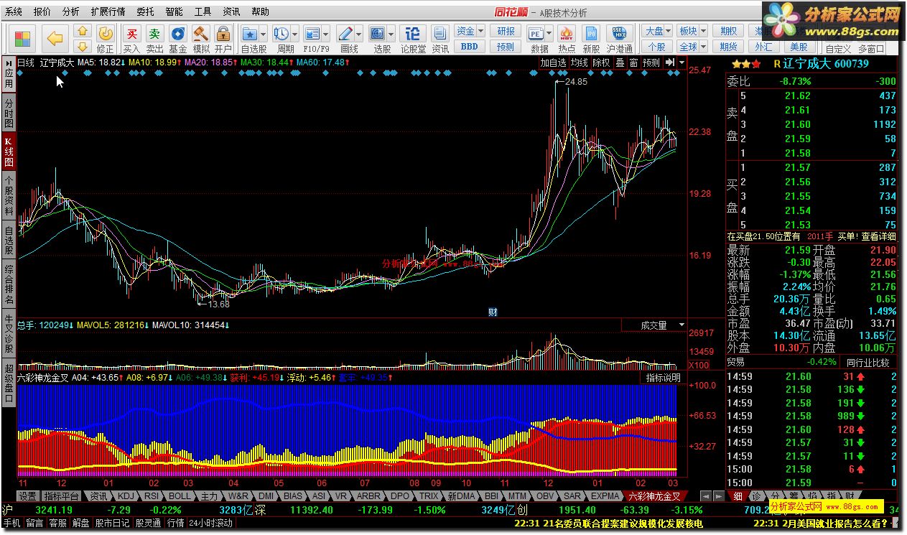Expand the 选股 dropdown arrow
Viewport: 907px width, 535px height.
pyautogui.click(x=391, y=34)
